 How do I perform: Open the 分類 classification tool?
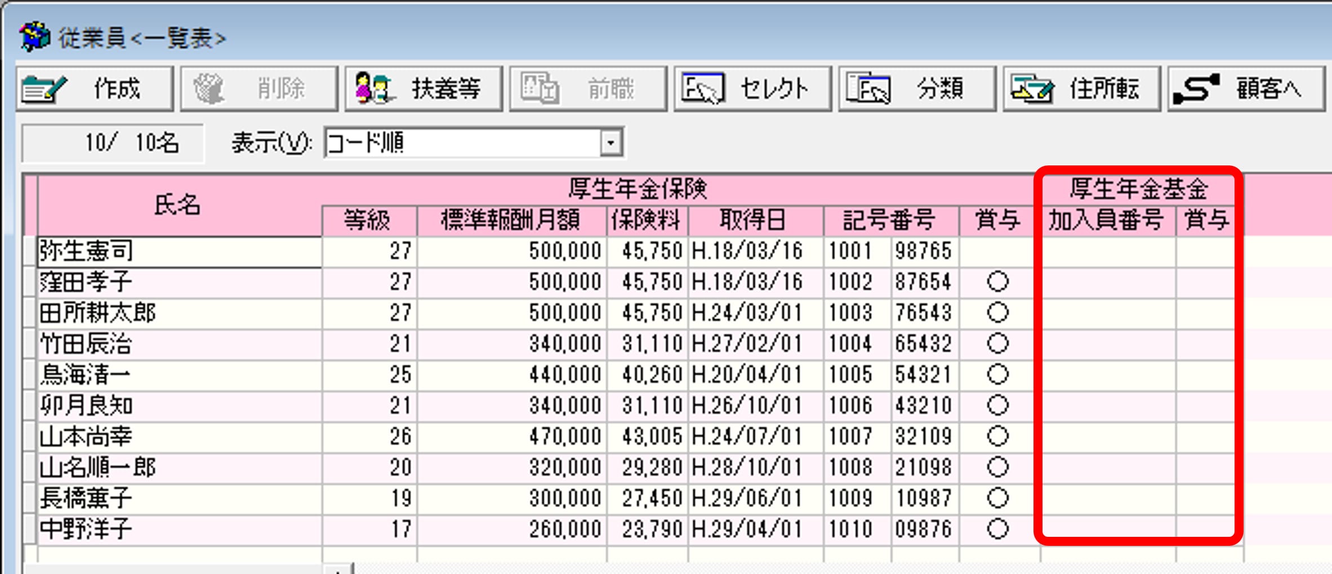click(868, 89)
